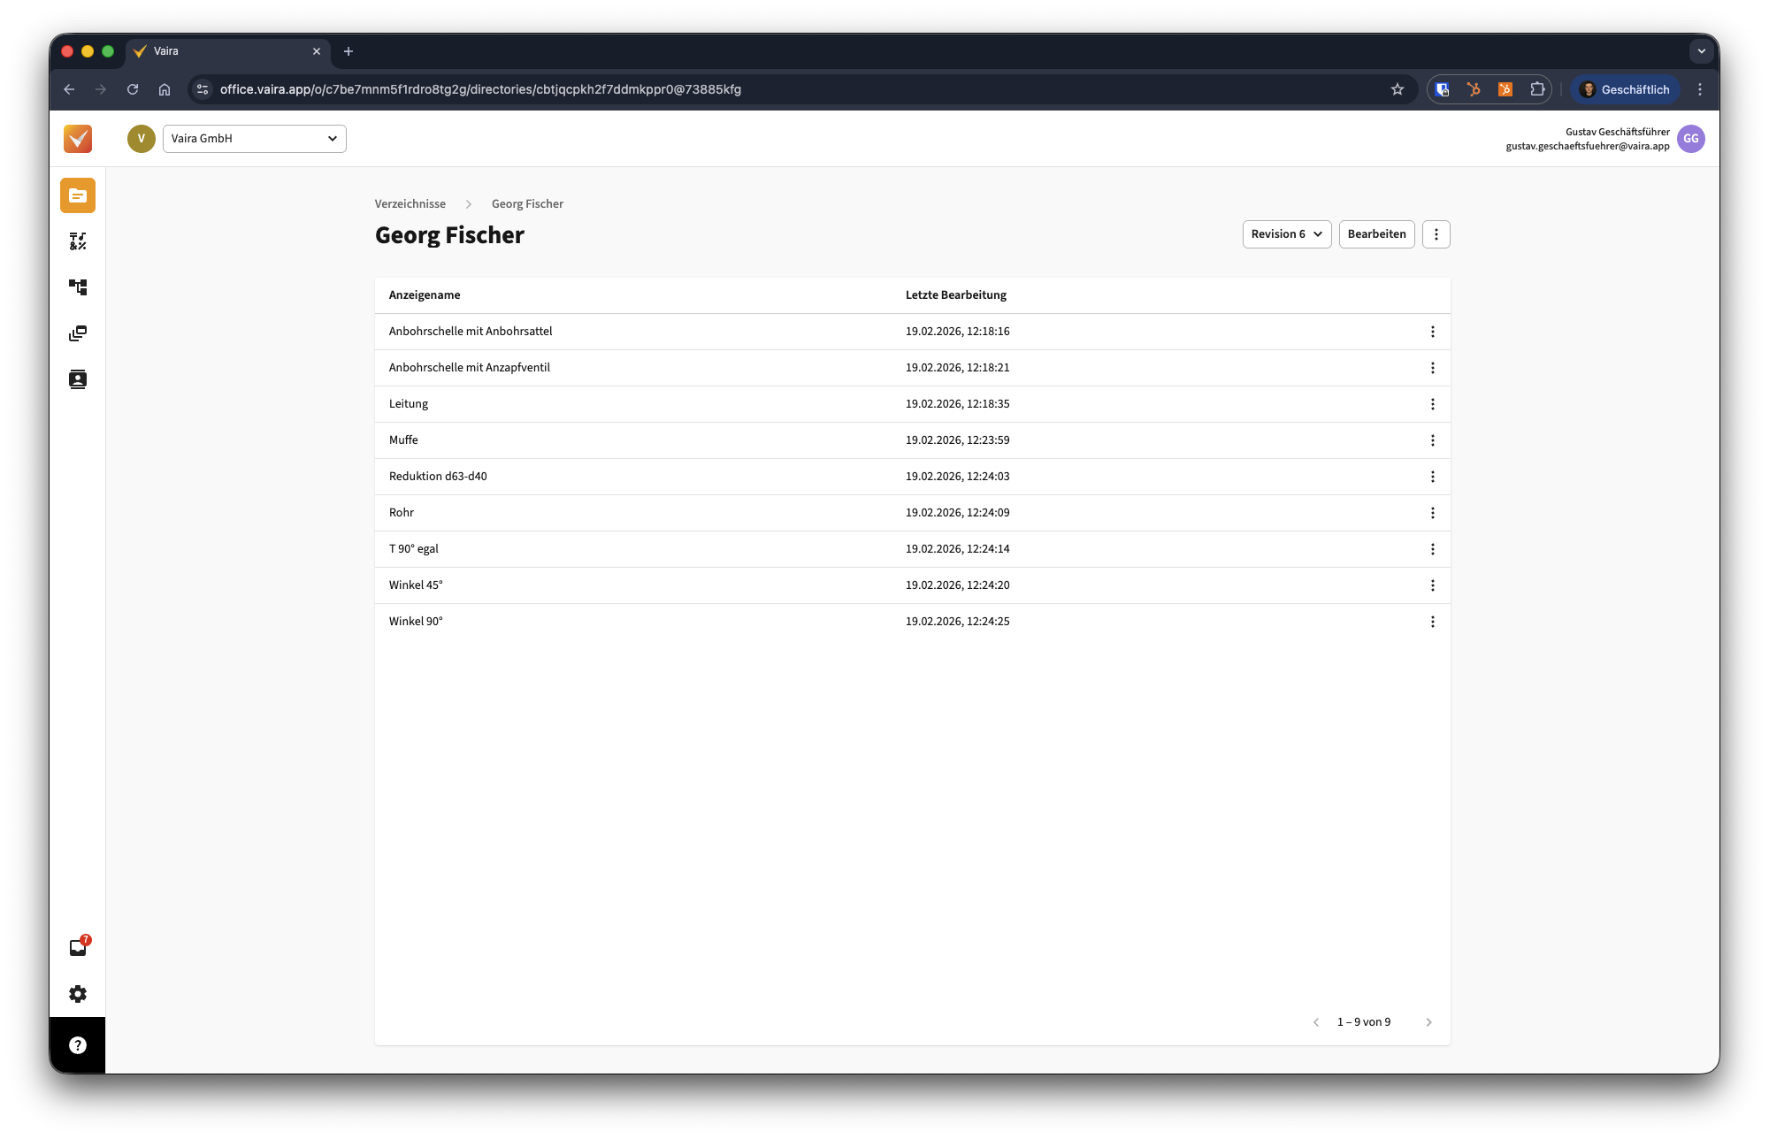This screenshot has width=1769, height=1139.
Task: Open the hierarchy tree sidebar icon
Action: [78, 287]
